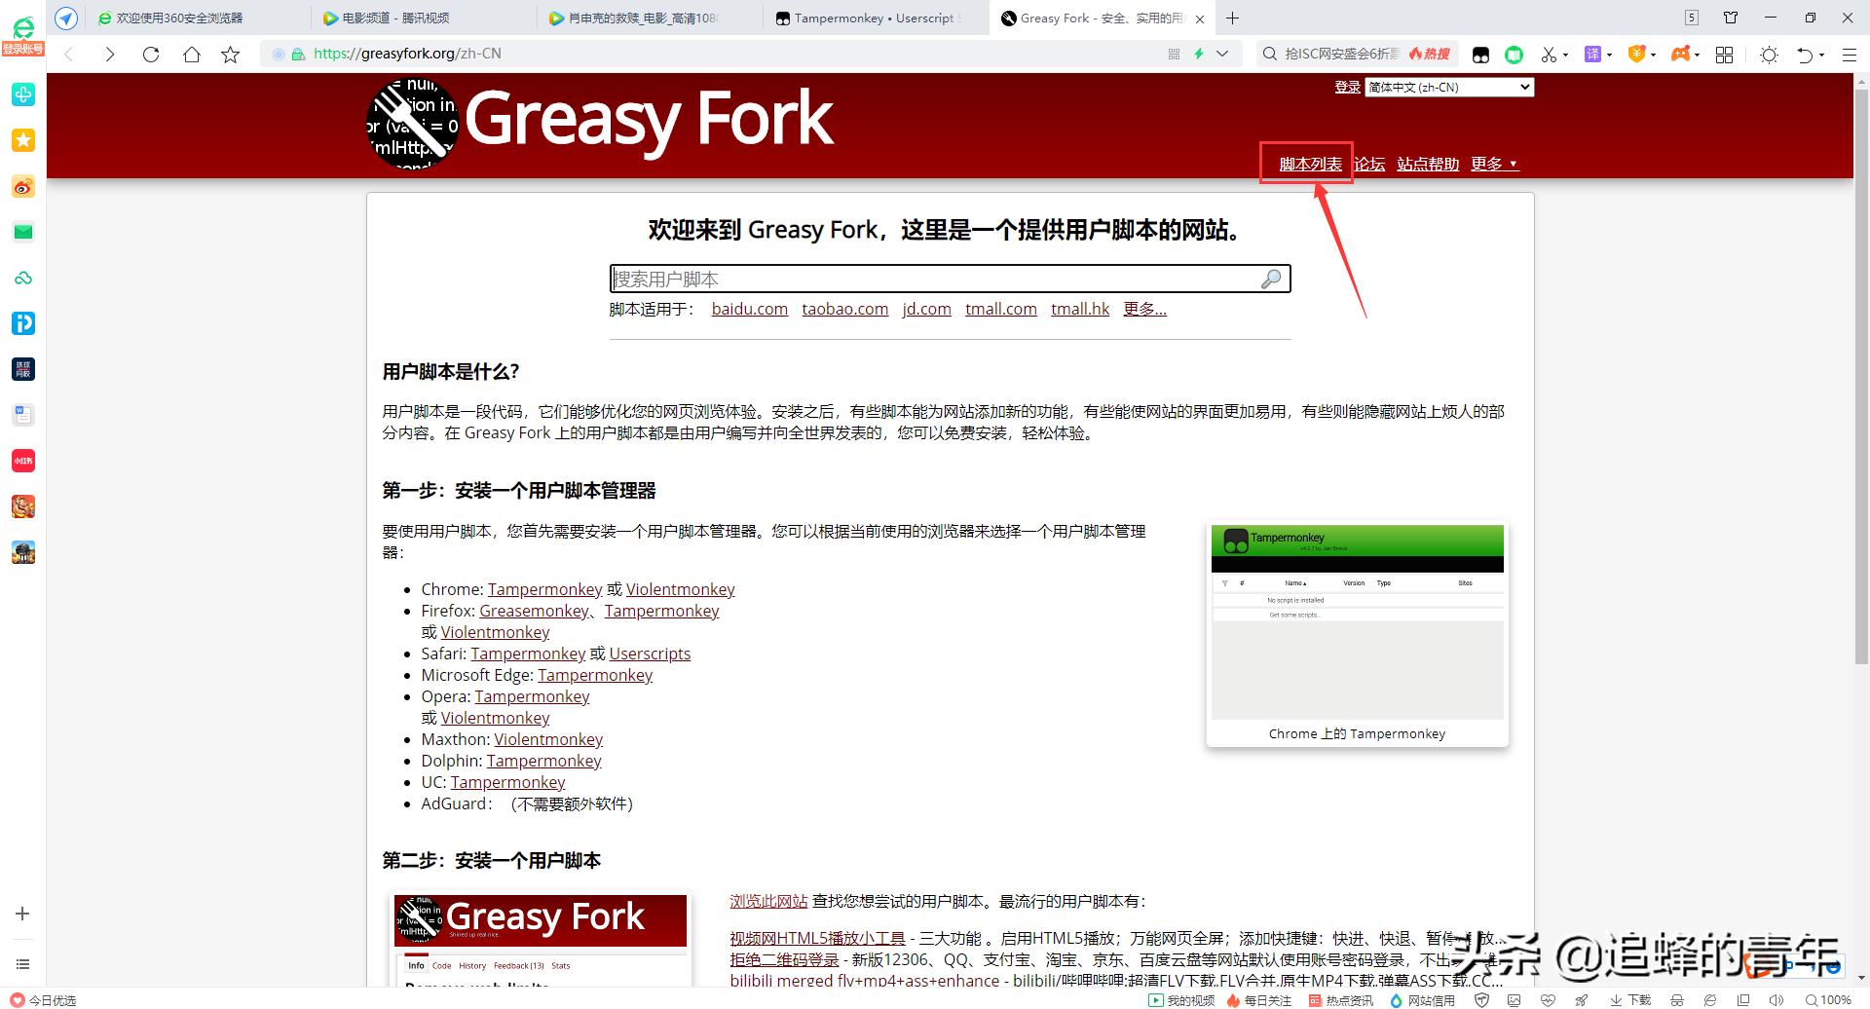Viewport: 1870px width, 1009px height.
Task: Add a new sidebar app
Action: click(x=22, y=914)
